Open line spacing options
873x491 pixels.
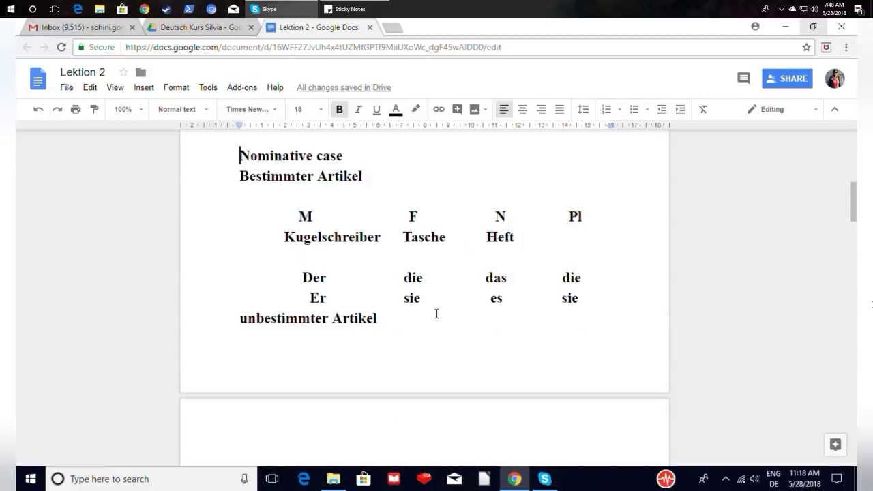click(x=583, y=109)
